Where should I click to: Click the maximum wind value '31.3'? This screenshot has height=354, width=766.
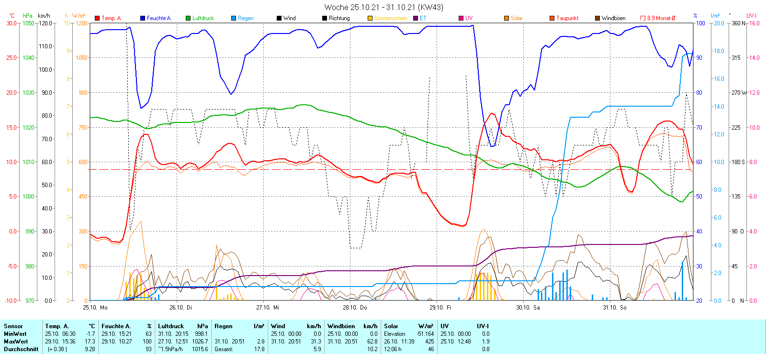pyautogui.click(x=316, y=342)
